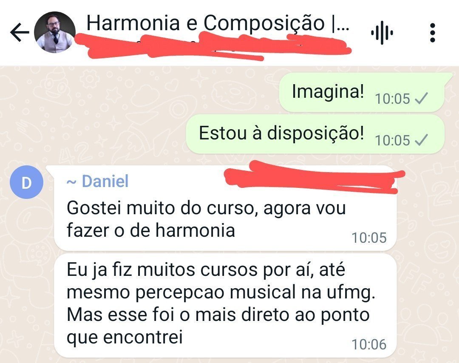Open the group profile picture
The image size is (459, 363).
pyautogui.click(x=55, y=32)
